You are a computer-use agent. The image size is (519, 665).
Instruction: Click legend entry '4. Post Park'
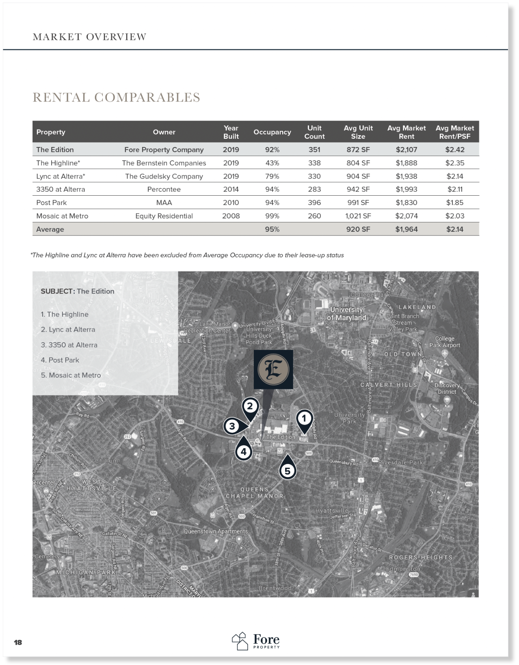pyautogui.click(x=60, y=360)
